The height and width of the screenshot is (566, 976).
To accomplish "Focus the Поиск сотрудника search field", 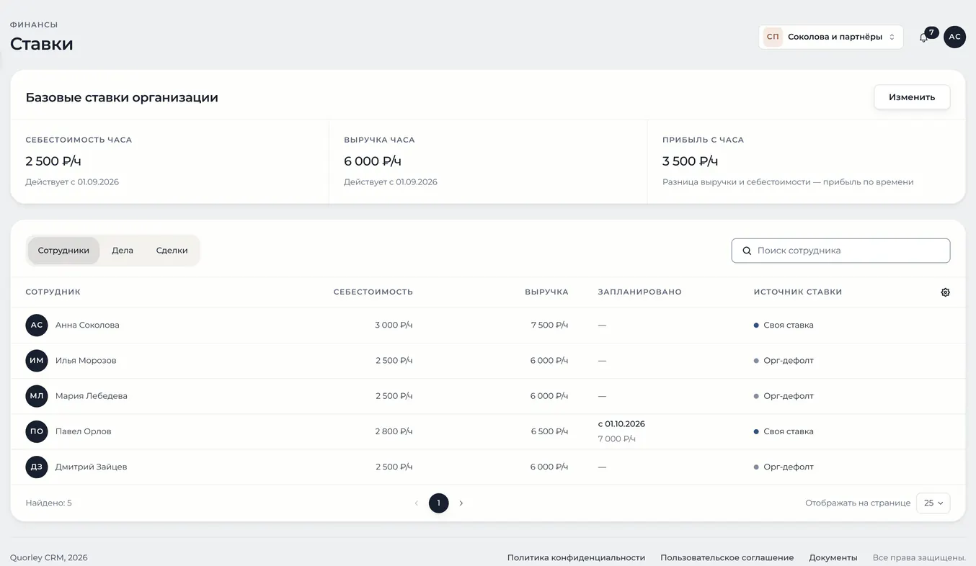I will pos(840,251).
